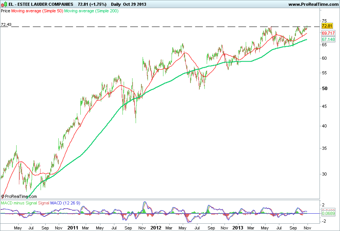Open the www.ProRealTime.com link in header
The height and width of the screenshot is (231, 340).
[x=313, y=4]
